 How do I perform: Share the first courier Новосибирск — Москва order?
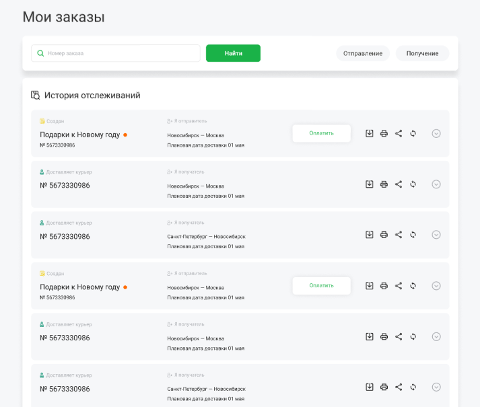tap(399, 184)
